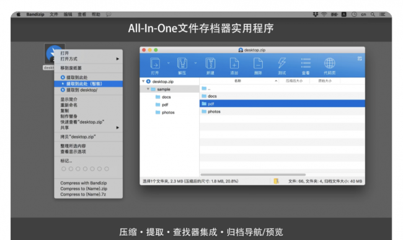Open Spotlight search magnifier icon
This screenshot has height=240, width=403.
(x=373, y=14)
